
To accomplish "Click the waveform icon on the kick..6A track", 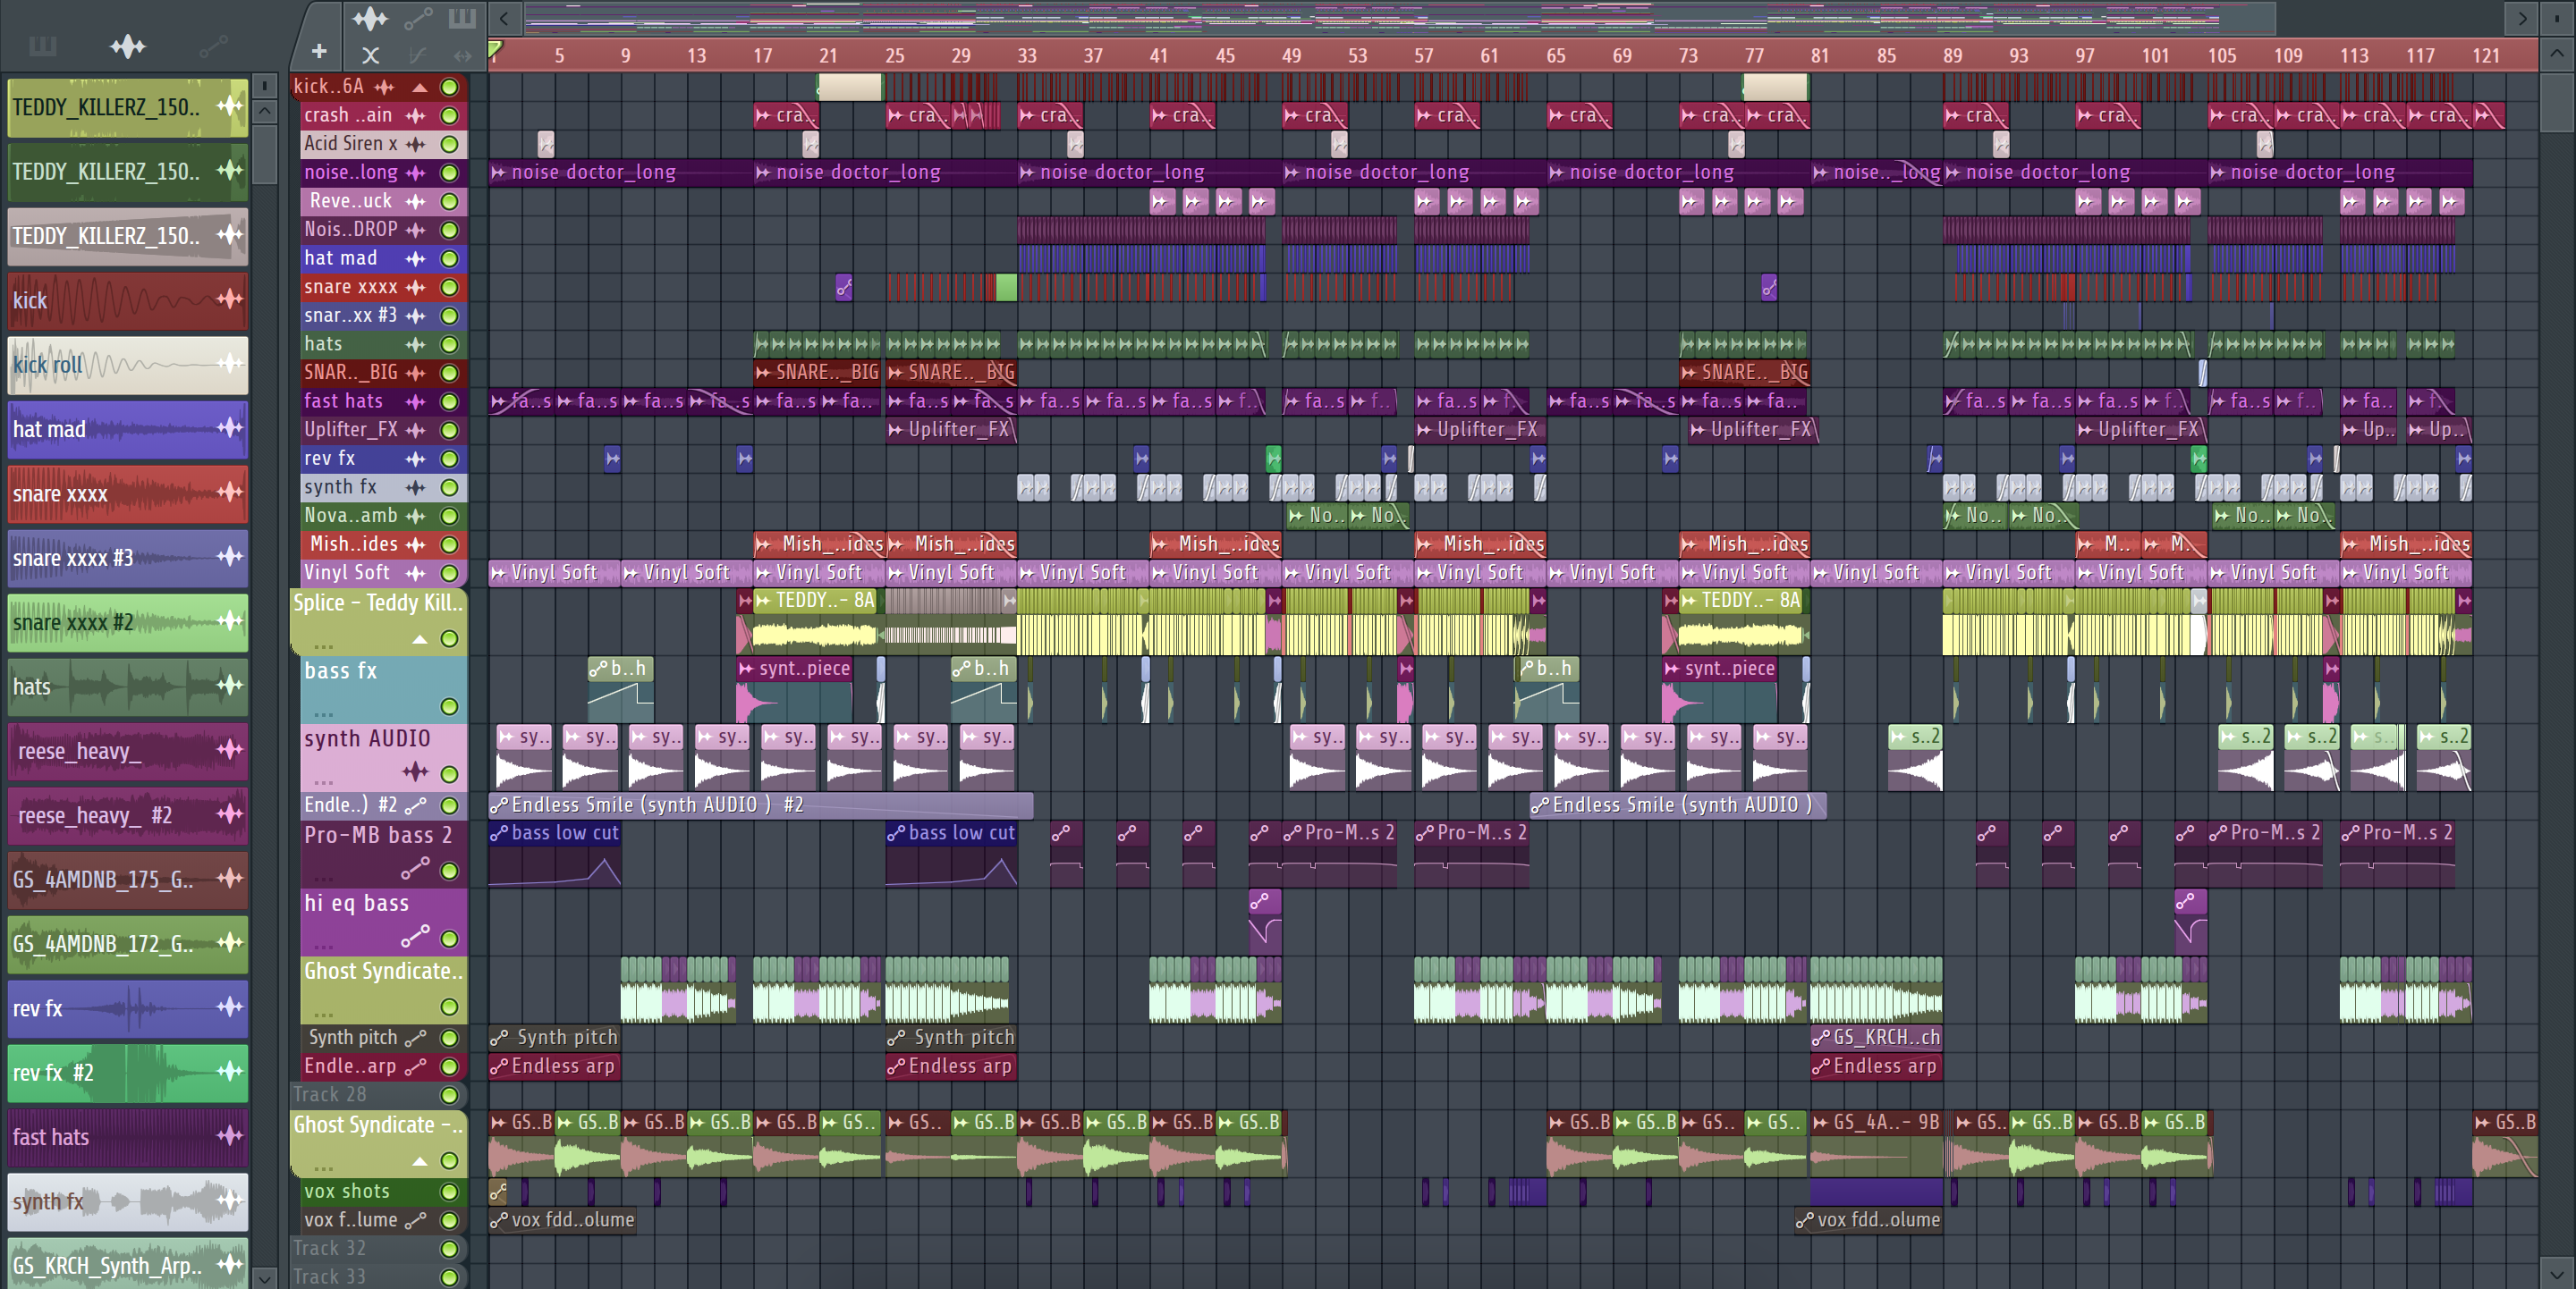I will [384, 87].
